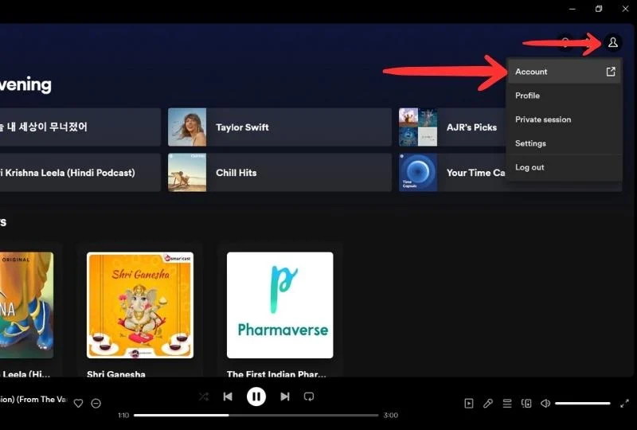Open the play queue
Viewport: 637px width, 430px height.
(x=507, y=404)
